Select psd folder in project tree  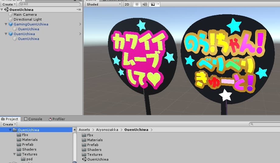pos(27,159)
